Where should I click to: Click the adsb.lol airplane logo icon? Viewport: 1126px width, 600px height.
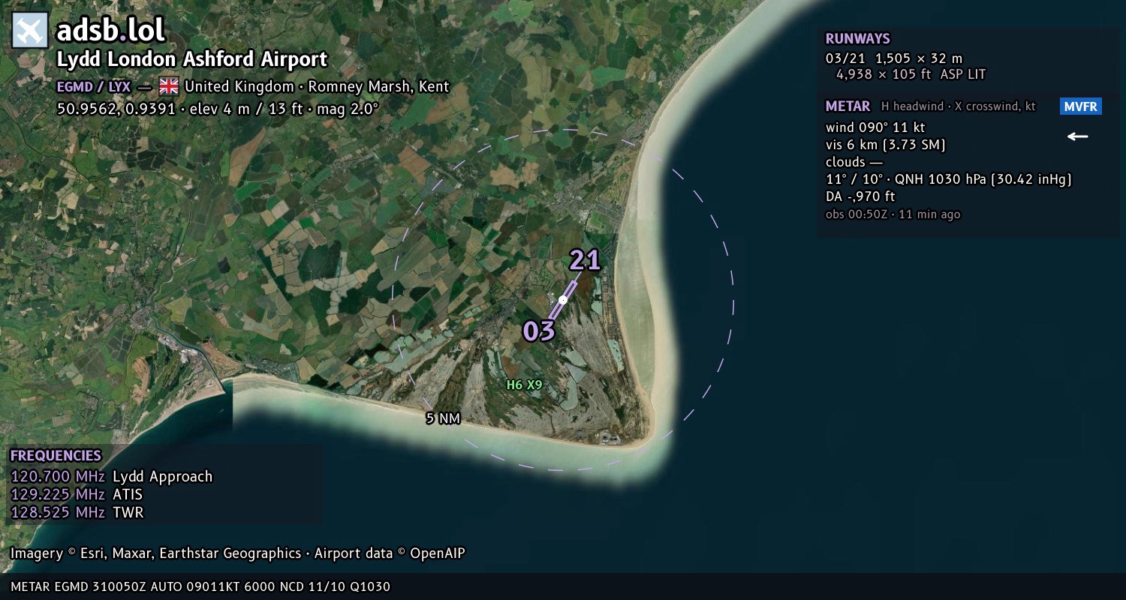[30, 31]
